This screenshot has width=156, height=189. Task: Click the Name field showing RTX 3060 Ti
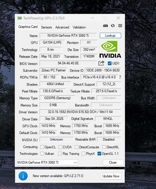tap(68, 36)
